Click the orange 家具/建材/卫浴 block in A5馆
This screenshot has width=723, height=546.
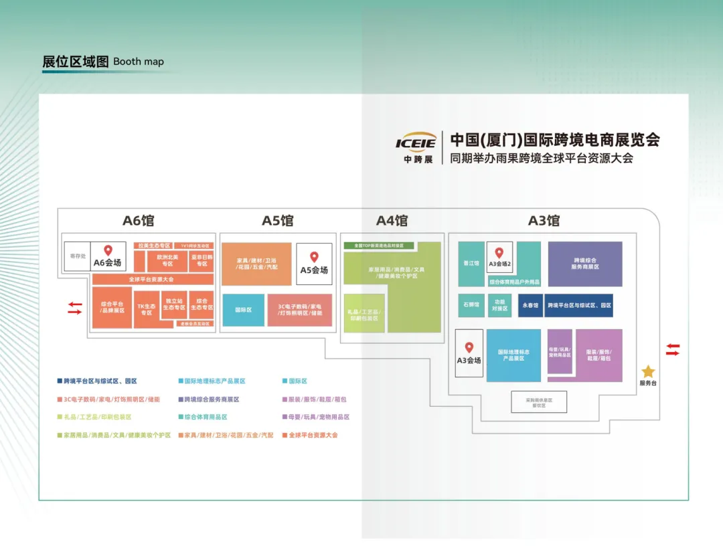256,264
